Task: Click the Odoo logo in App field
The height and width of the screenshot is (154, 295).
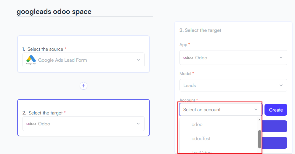Action: point(188,58)
